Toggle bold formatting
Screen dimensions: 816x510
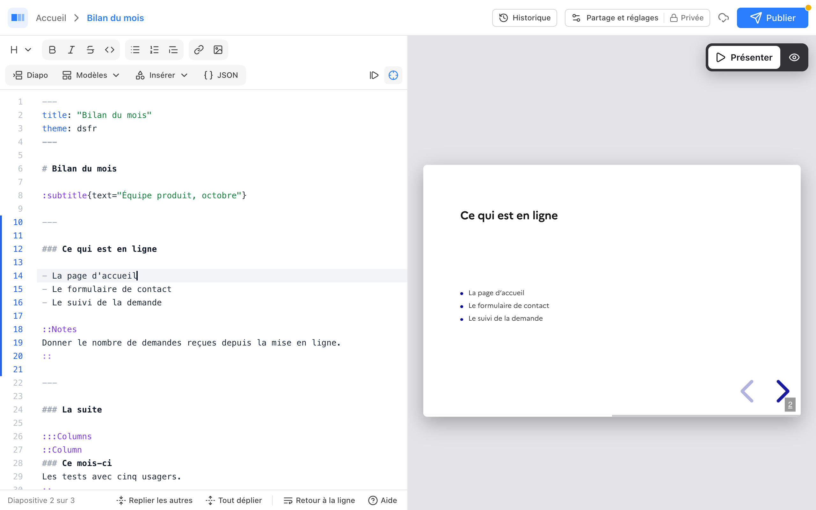tap(52, 50)
